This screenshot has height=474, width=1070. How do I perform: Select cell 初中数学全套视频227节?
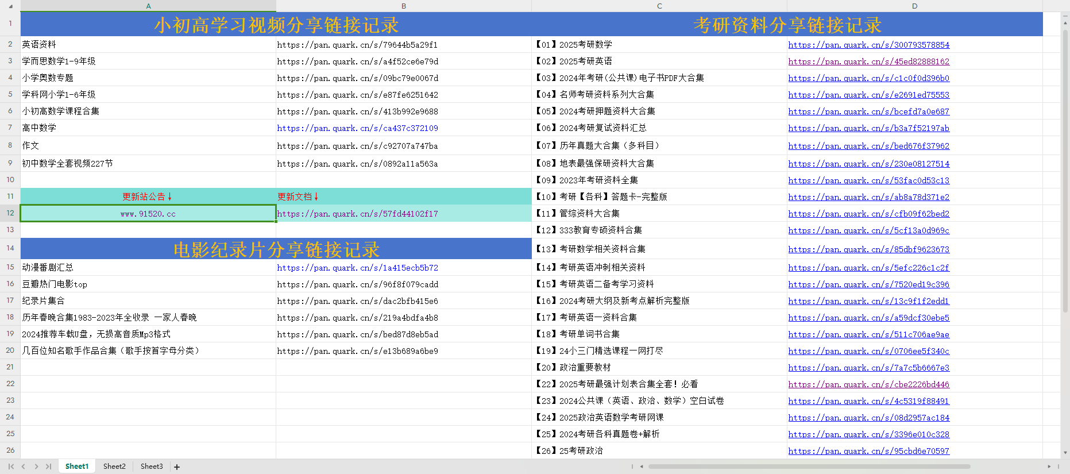(x=148, y=163)
